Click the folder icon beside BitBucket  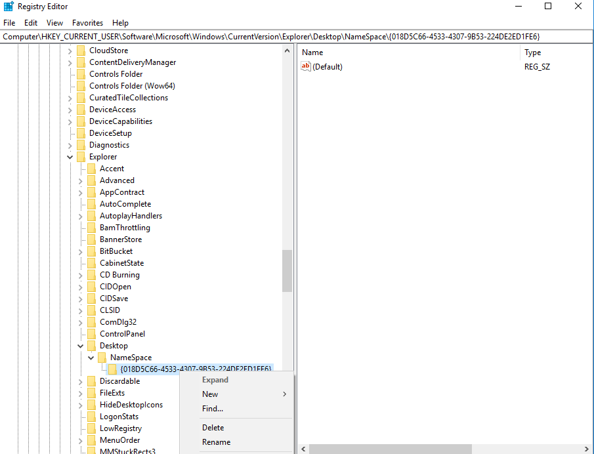pos(91,251)
